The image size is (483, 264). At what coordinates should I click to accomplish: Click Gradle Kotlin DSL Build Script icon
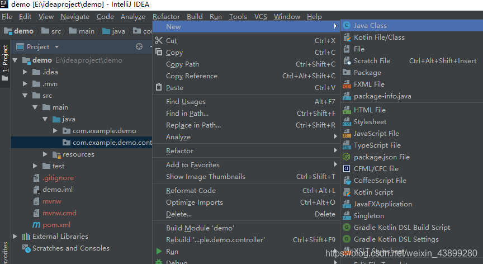coord(347,227)
